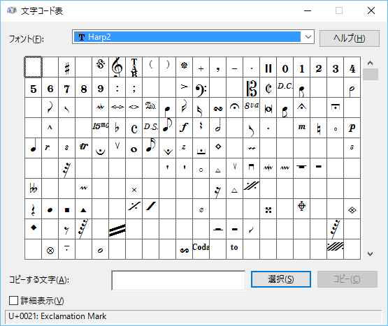Click the ヘルプ(H) button
Viewport: 388px width, 326px height.
click(349, 38)
